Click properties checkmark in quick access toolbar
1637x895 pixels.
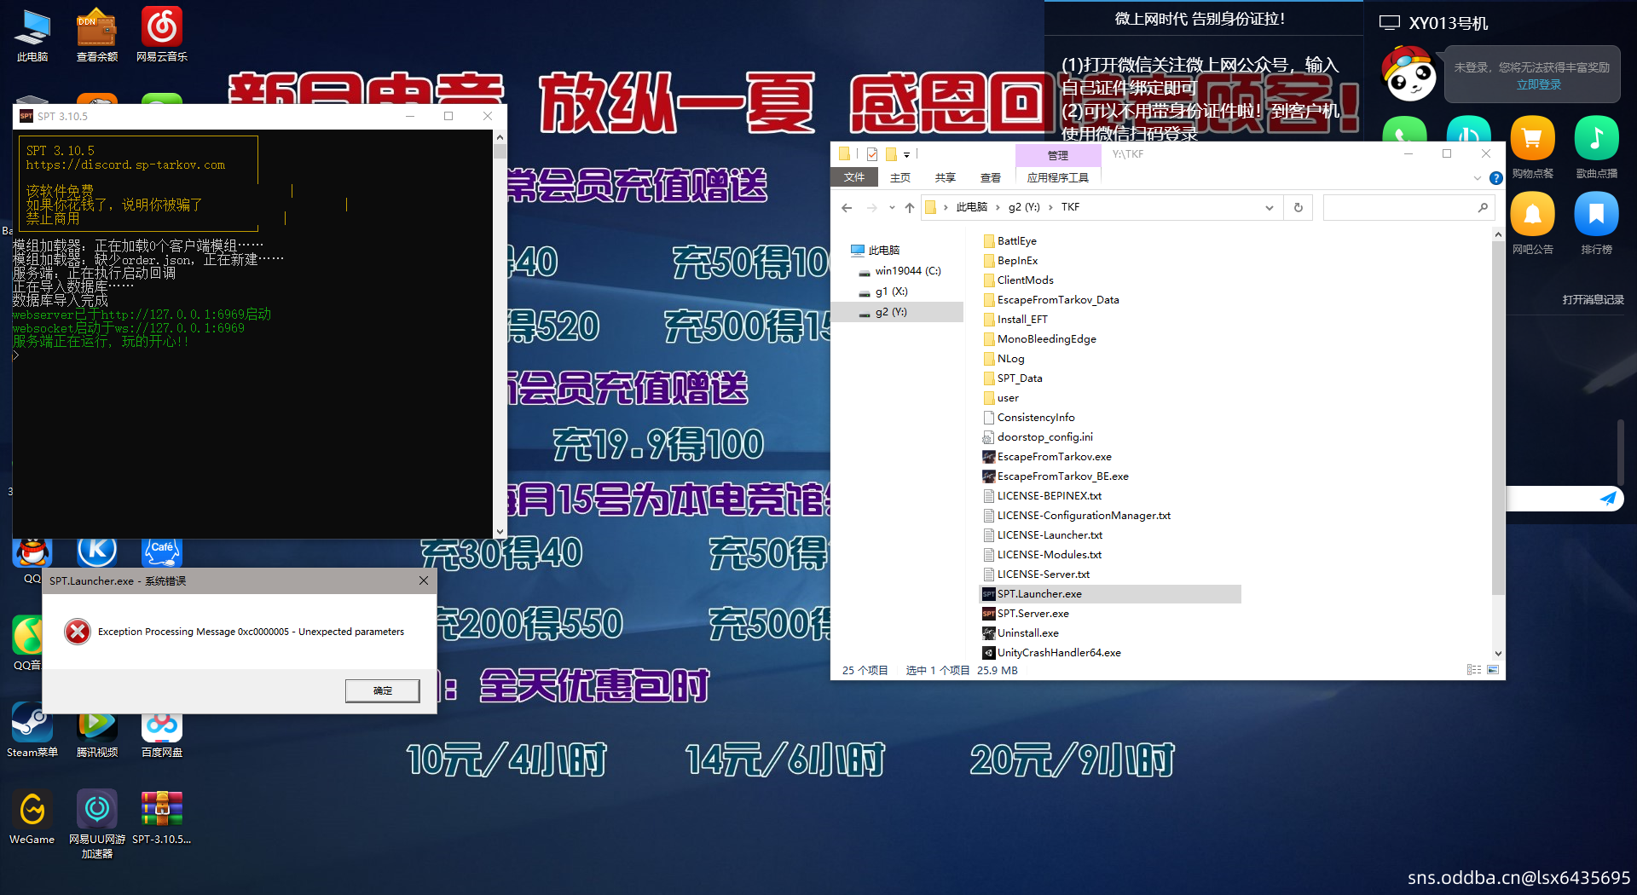pos(871,154)
